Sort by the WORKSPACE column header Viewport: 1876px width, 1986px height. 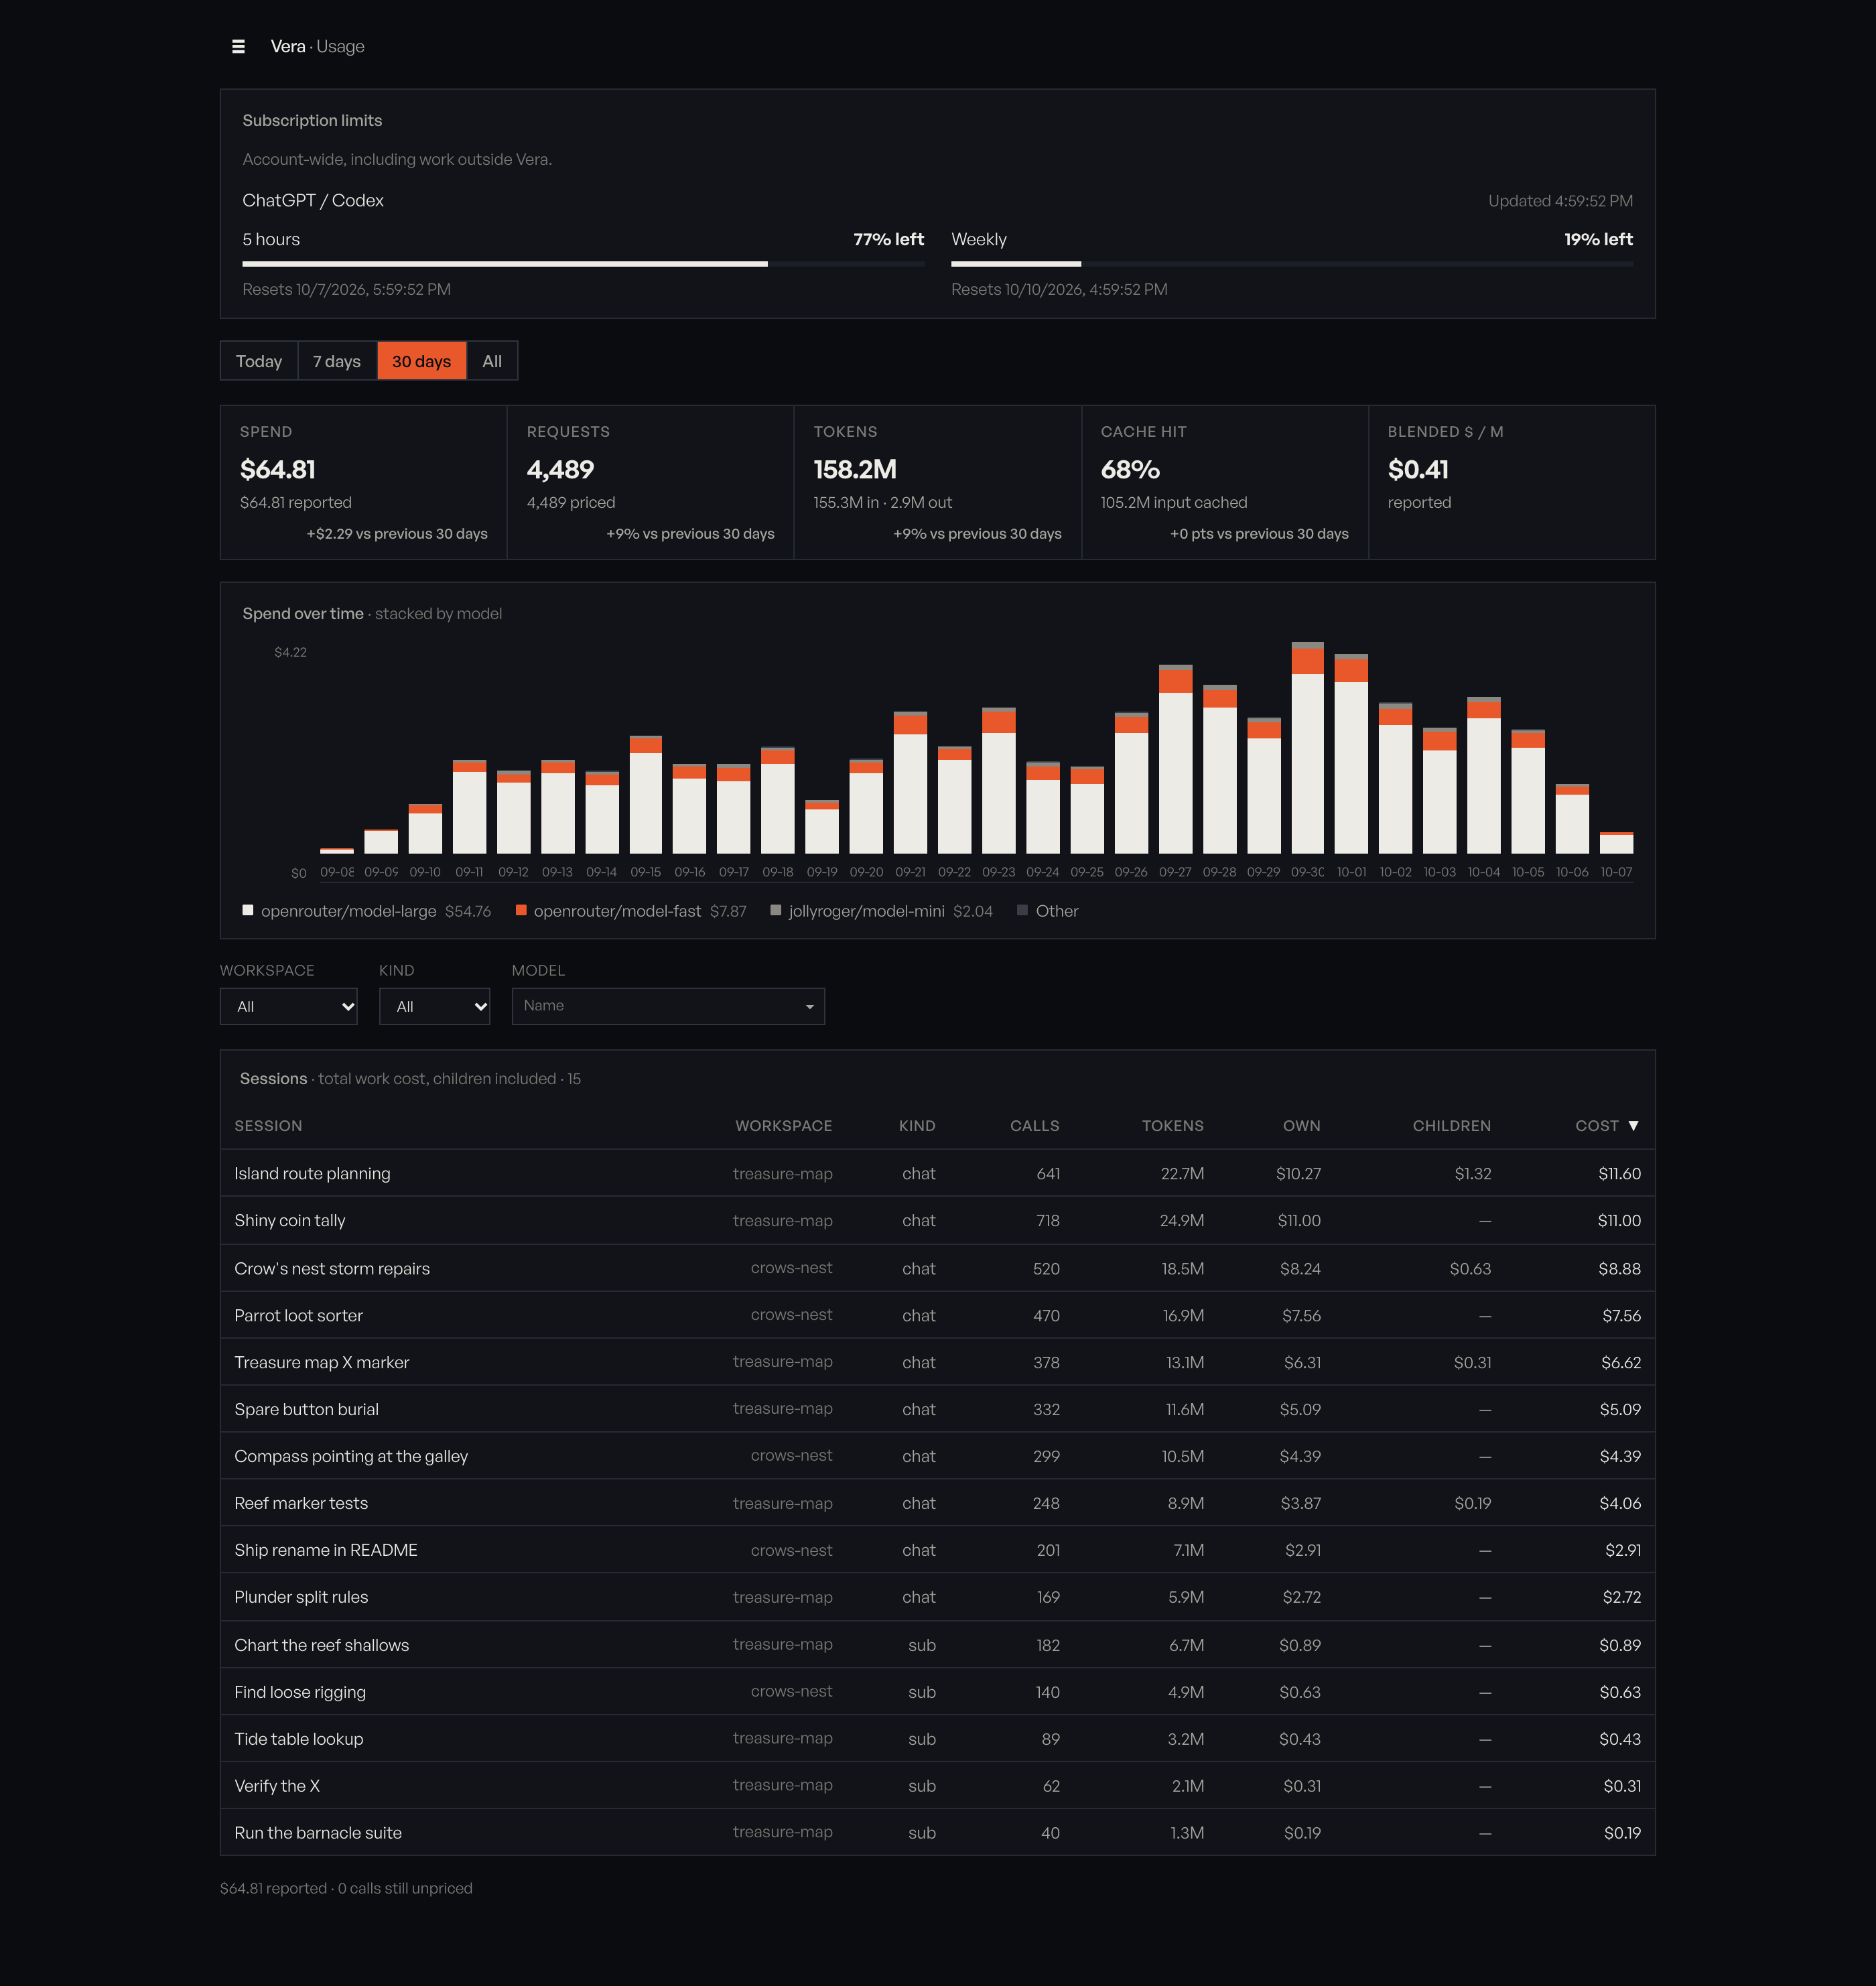tap(784, 1125)
